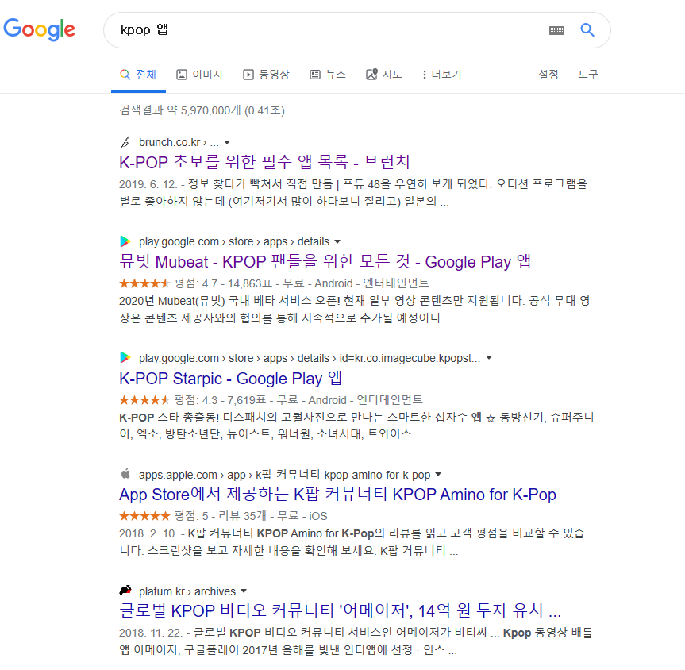Click the 이미지 tab picture icon
The width and height of the screenshot is (685, 670).
182,75
